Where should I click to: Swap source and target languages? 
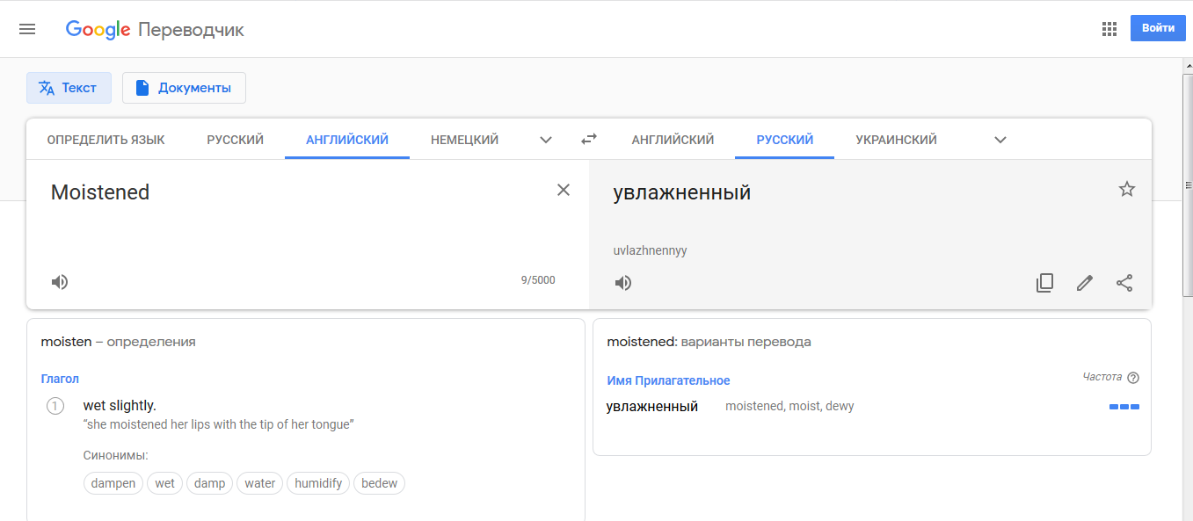[x=589, y=139]
